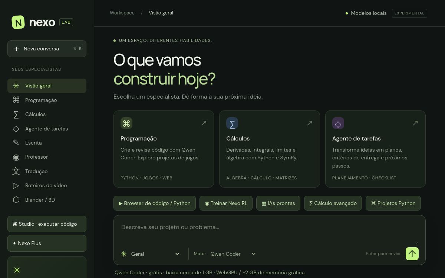Click the green command icon on Programação card

tap(126, 123)
